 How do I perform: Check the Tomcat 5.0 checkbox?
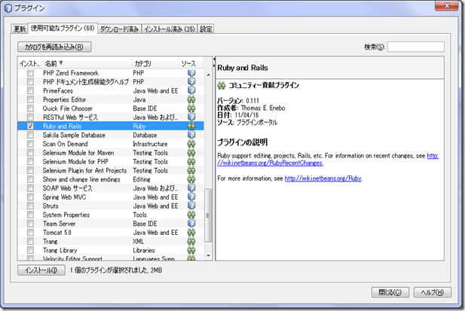coord(30,232)
